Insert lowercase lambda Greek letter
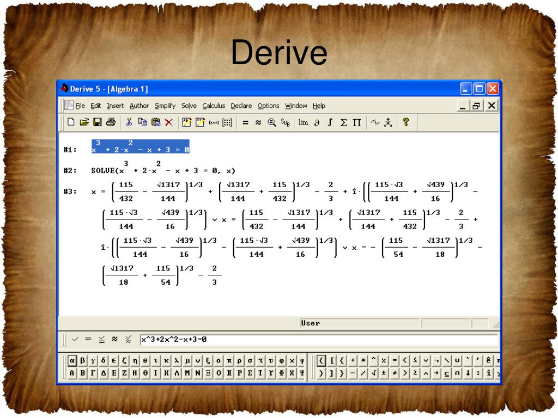This screenshot has height=418, width=558. click(x=177, y=361)
